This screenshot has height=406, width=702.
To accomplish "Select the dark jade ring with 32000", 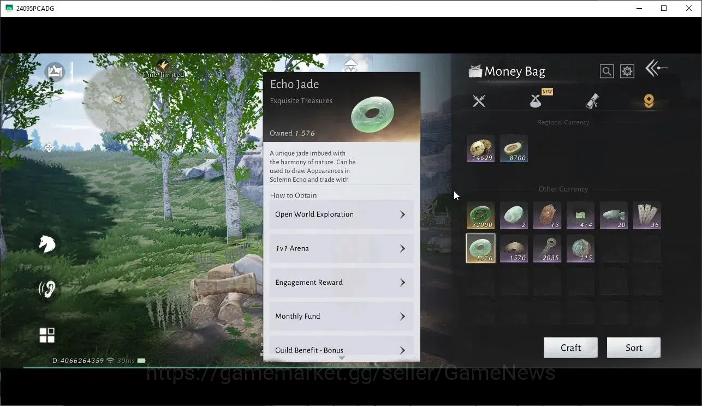I will [x=481, y=215].
